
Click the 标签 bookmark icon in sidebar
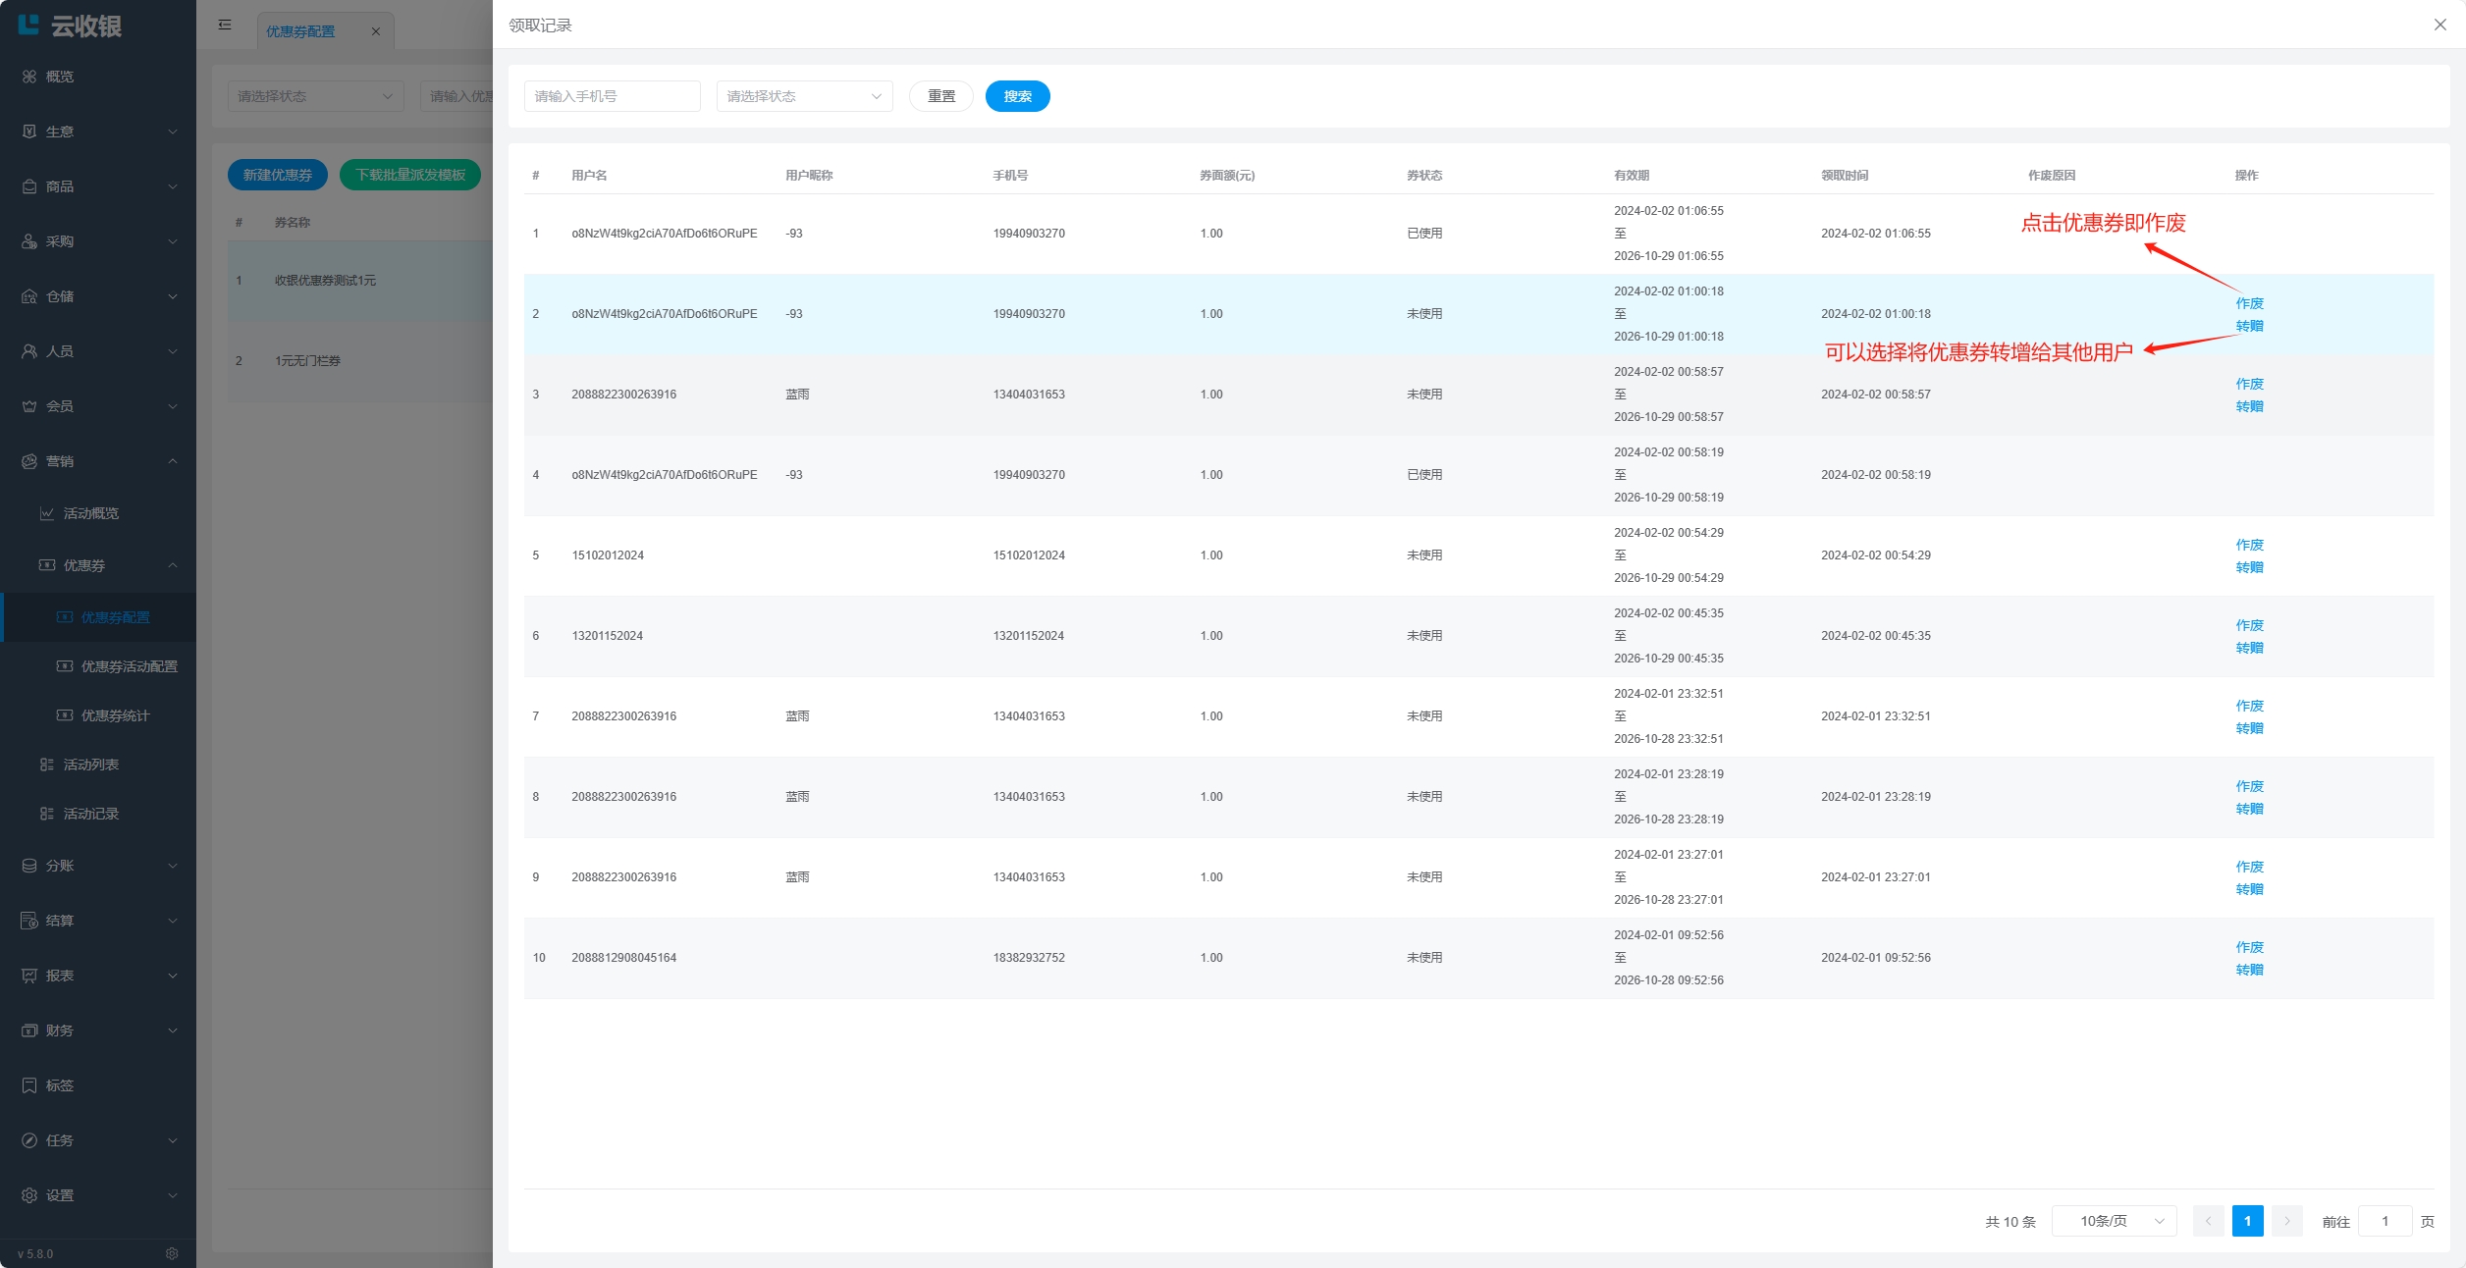tap(29, 1085)
